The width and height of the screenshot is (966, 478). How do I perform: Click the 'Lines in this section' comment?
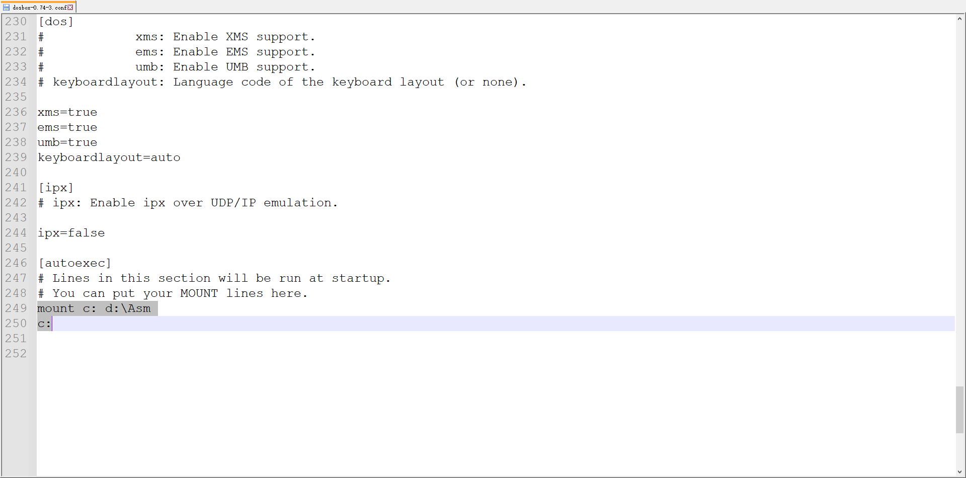(x=214, y=278)
